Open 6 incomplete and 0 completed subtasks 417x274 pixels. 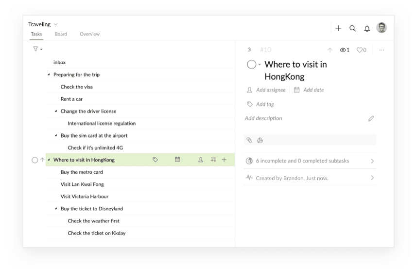(x=310, y=161)
